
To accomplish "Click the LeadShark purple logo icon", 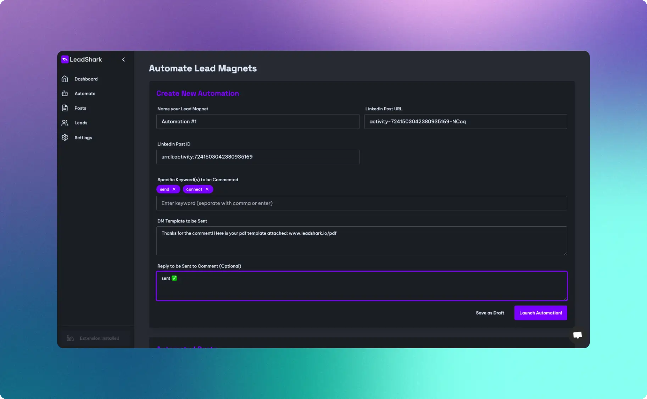I will pyautogui.click(x=65, y=59).
